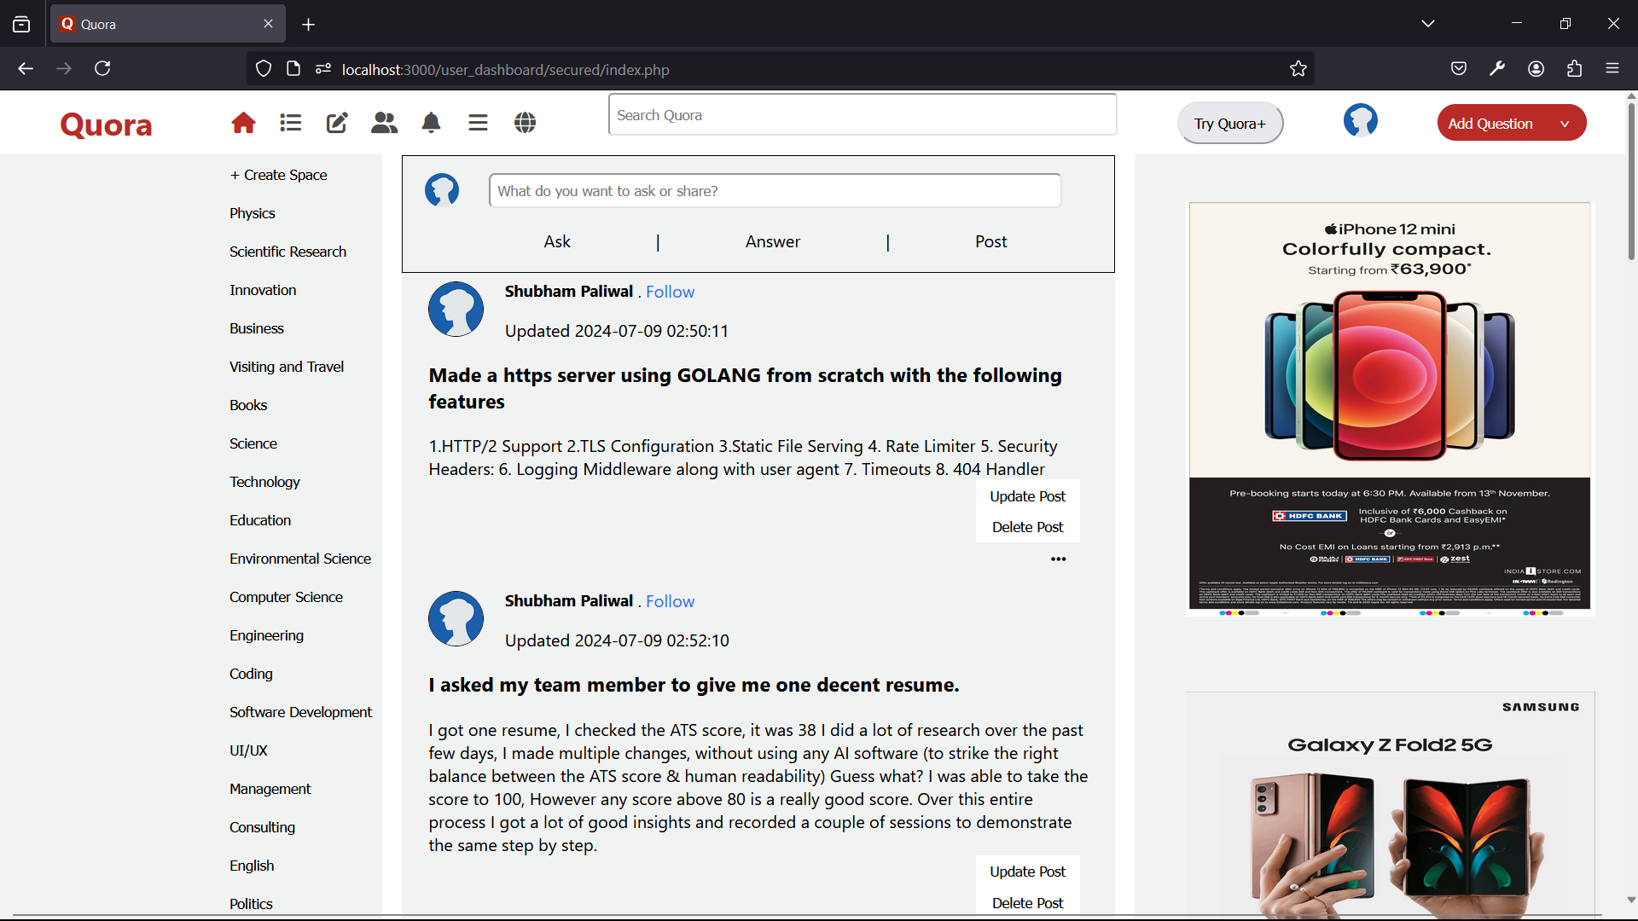Open the Innovation space
1638x921 pixels.
[x=263, y=290]
